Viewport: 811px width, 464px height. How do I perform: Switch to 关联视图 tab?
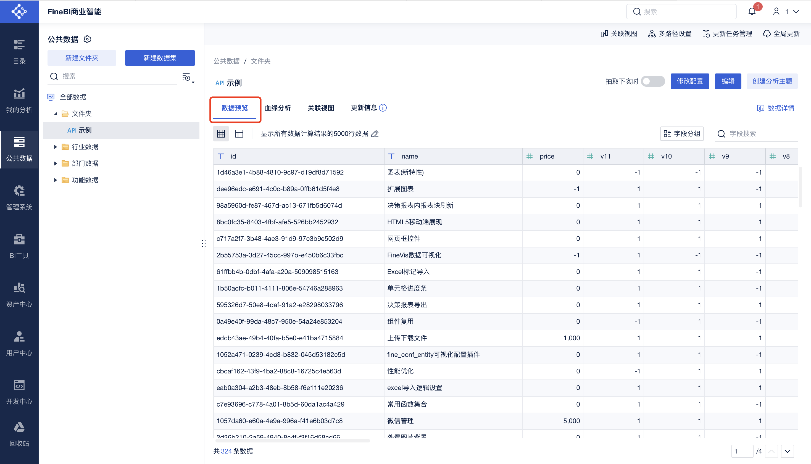tap(321, 108)
